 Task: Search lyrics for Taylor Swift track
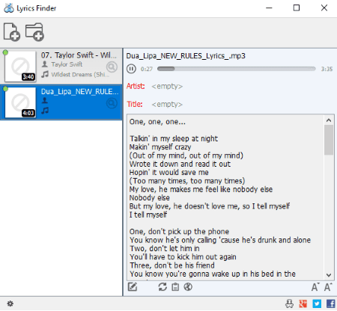pos(112,67)
